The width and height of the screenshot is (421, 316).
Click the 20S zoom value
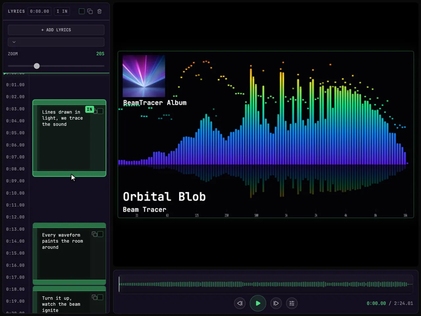[100, 54]
